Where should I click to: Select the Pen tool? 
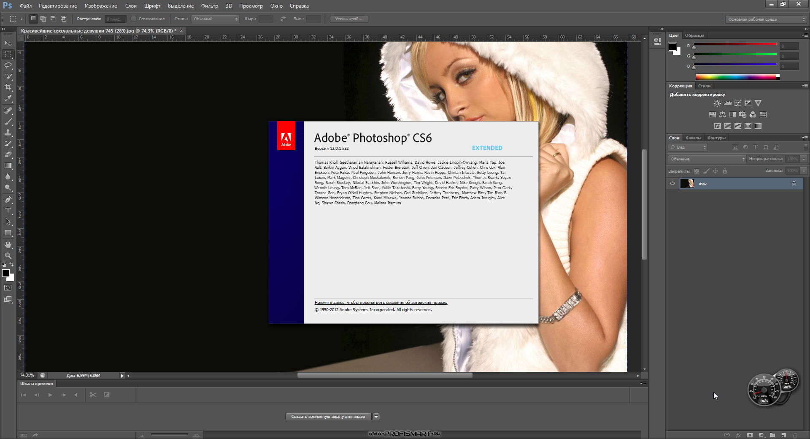(8, 200)
